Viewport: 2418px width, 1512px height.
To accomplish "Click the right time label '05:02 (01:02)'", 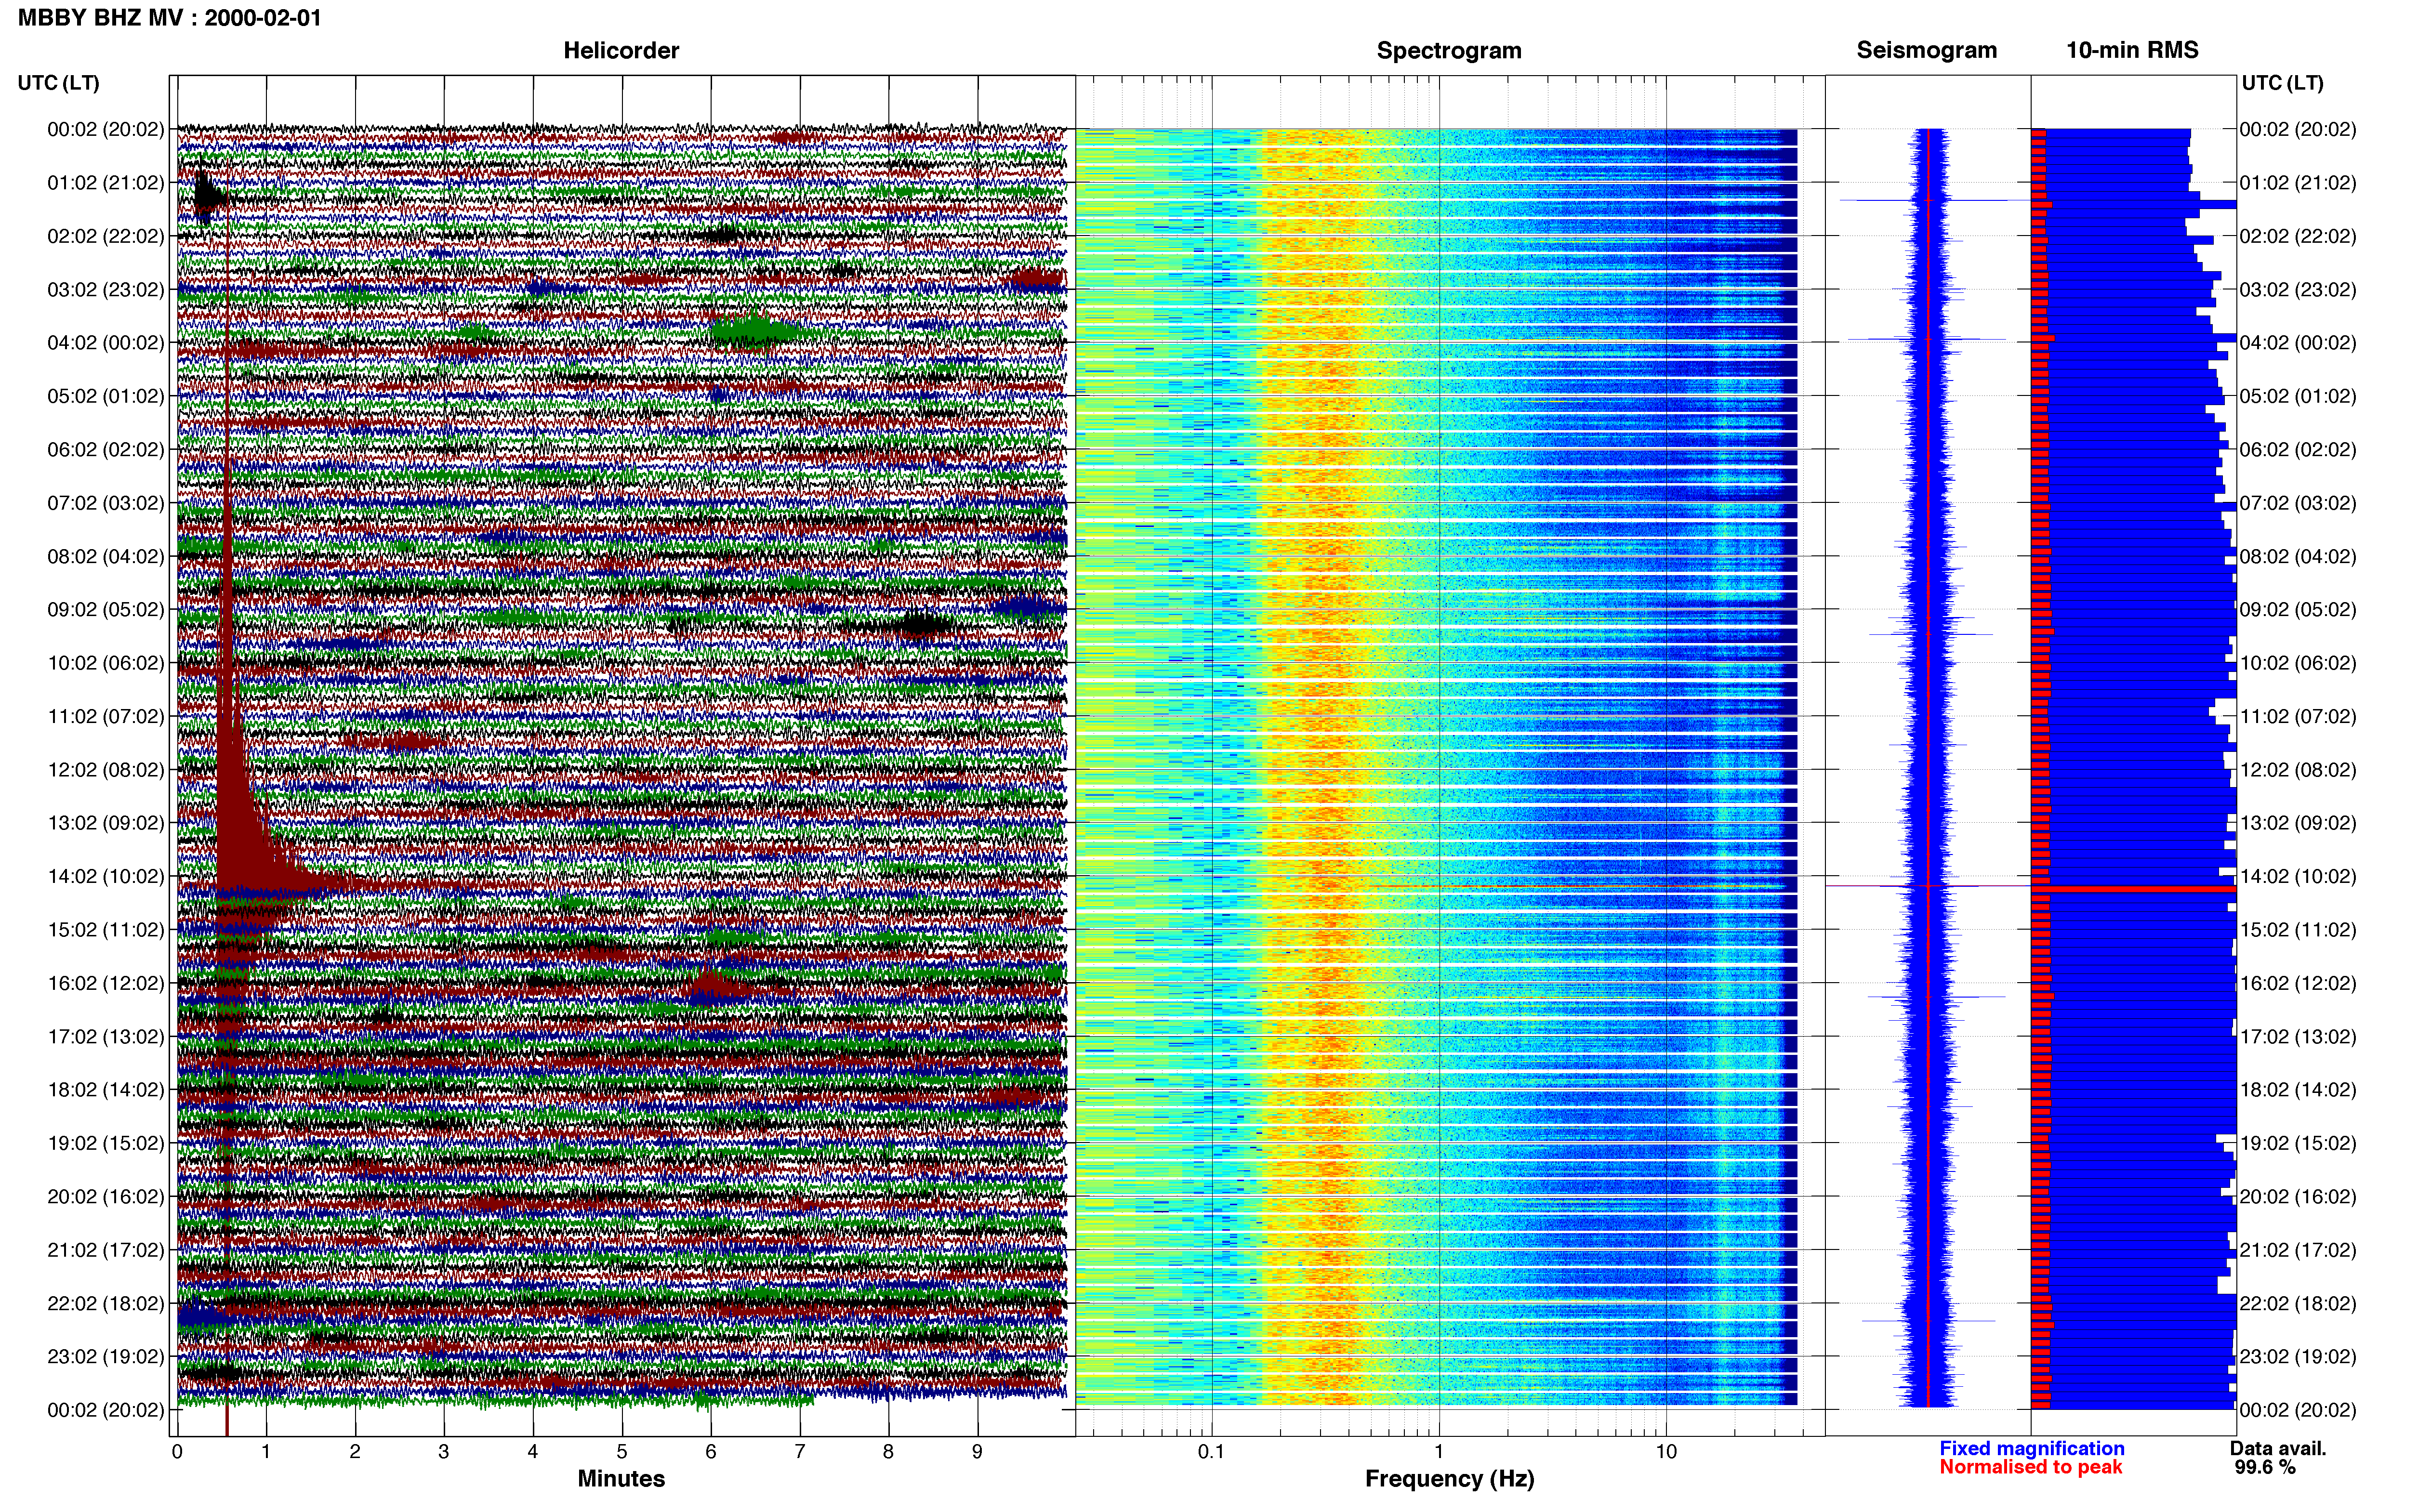I will point(2298,396).
